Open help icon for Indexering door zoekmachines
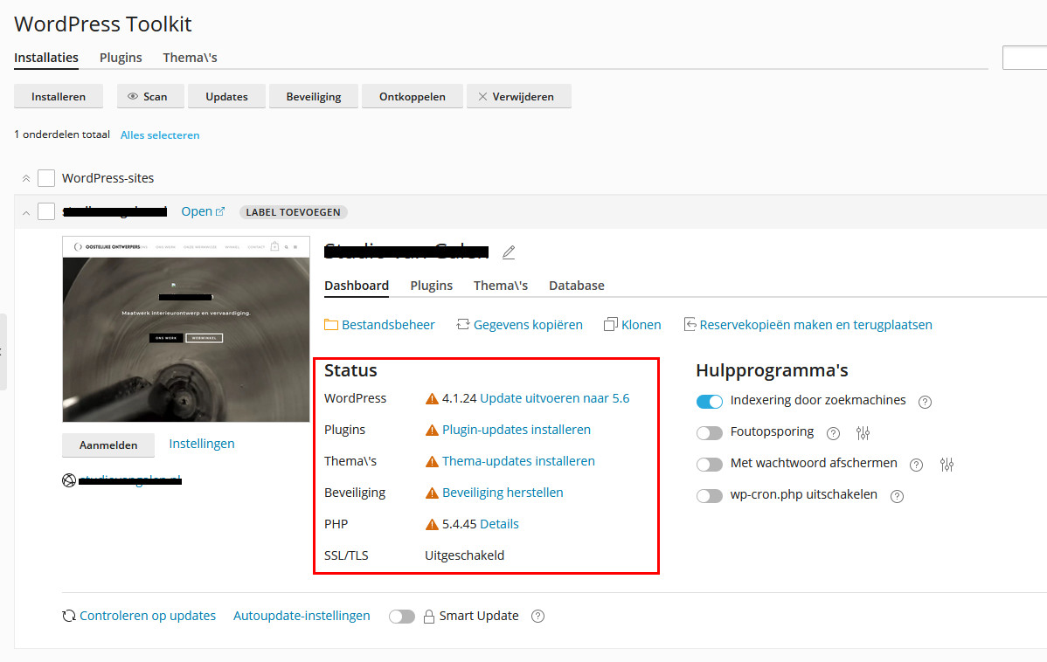This screenshot has height=662, width=1047. [x=925, y=402]
